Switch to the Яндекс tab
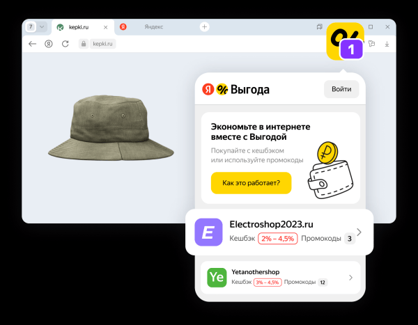 [153, 27]
